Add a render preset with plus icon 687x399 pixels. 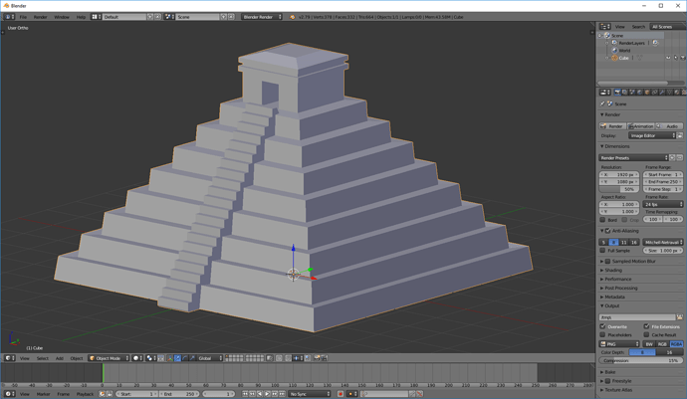click(x=672, y=157)
